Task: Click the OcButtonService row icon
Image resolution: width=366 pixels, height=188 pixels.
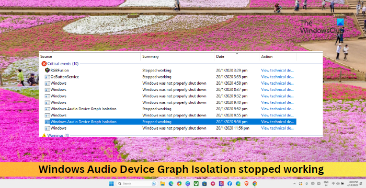Action: [x=47, y=77]
